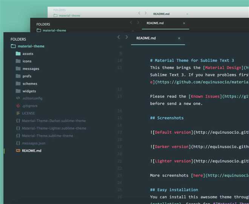
Task: Collapse the material-theme root folder in front window
Action: pos(31,46)
